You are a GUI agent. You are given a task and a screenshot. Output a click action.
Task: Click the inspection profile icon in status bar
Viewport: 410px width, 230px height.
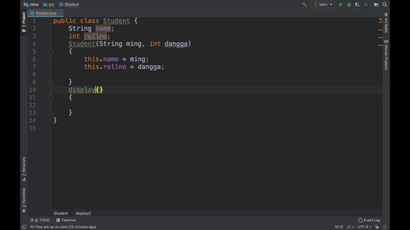click(384, 227)
